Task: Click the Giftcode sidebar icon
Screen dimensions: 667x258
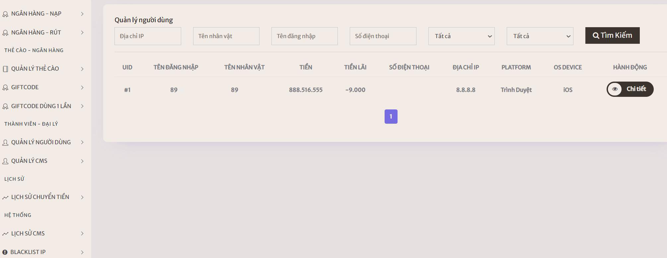Action: pos(5,88)
